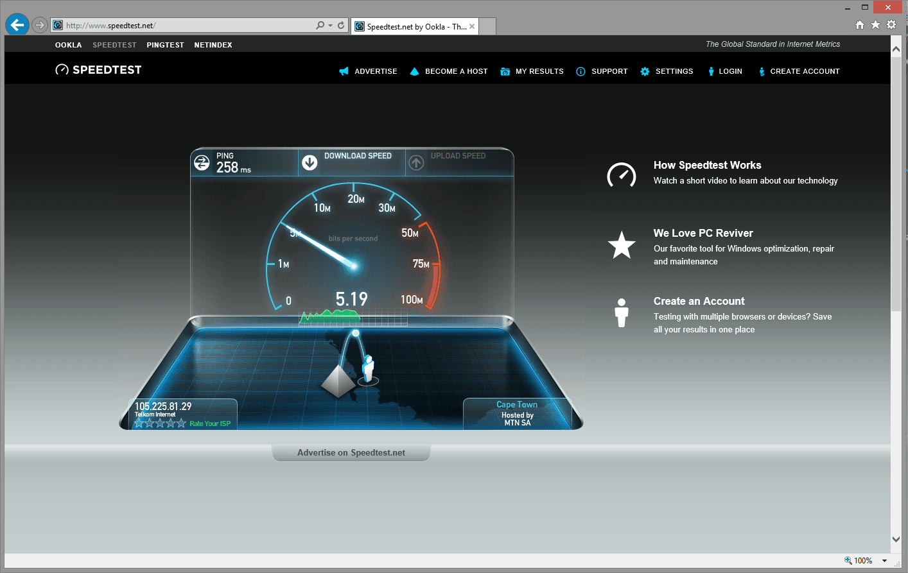This screenshot has width=908, height=573.
Task: Click the green download speed graph
Action: click(329, 316)
